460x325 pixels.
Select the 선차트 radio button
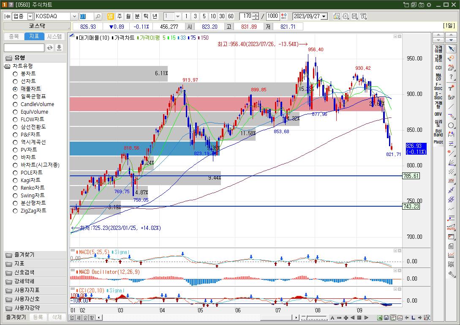point(15,81)
